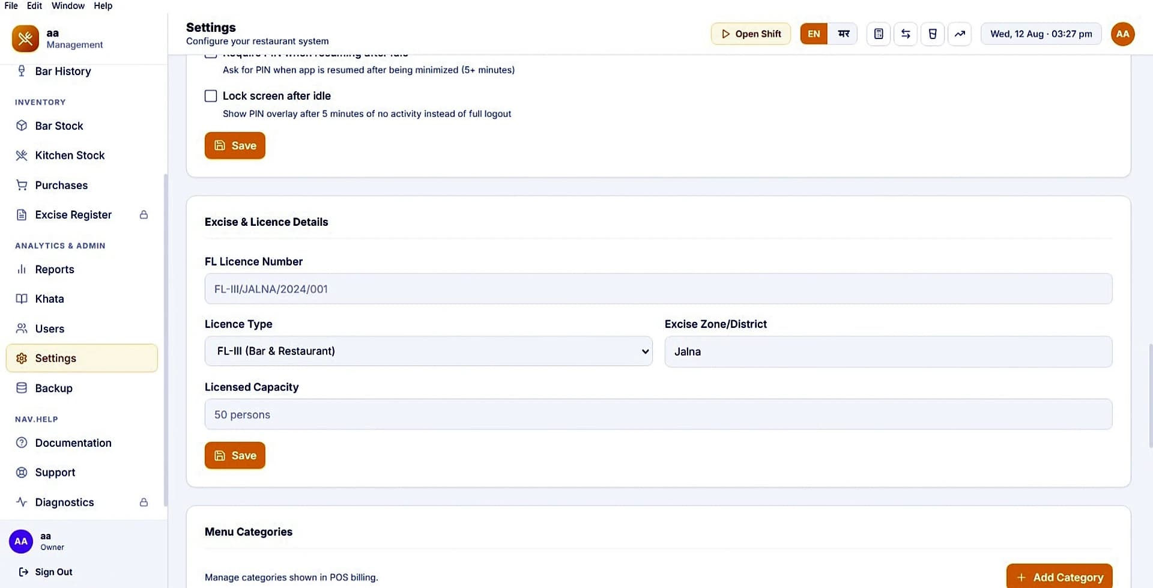Click the main page scrollbar
This screenshot has height=588, width=1153.
coord(1150,396)
